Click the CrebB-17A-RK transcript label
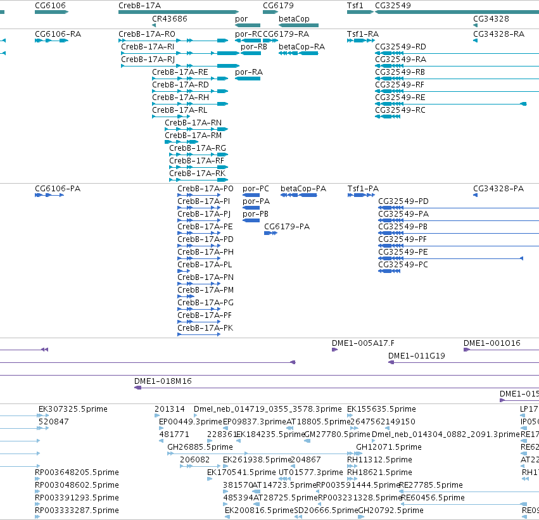539x520 pixels. click(198, 173)
